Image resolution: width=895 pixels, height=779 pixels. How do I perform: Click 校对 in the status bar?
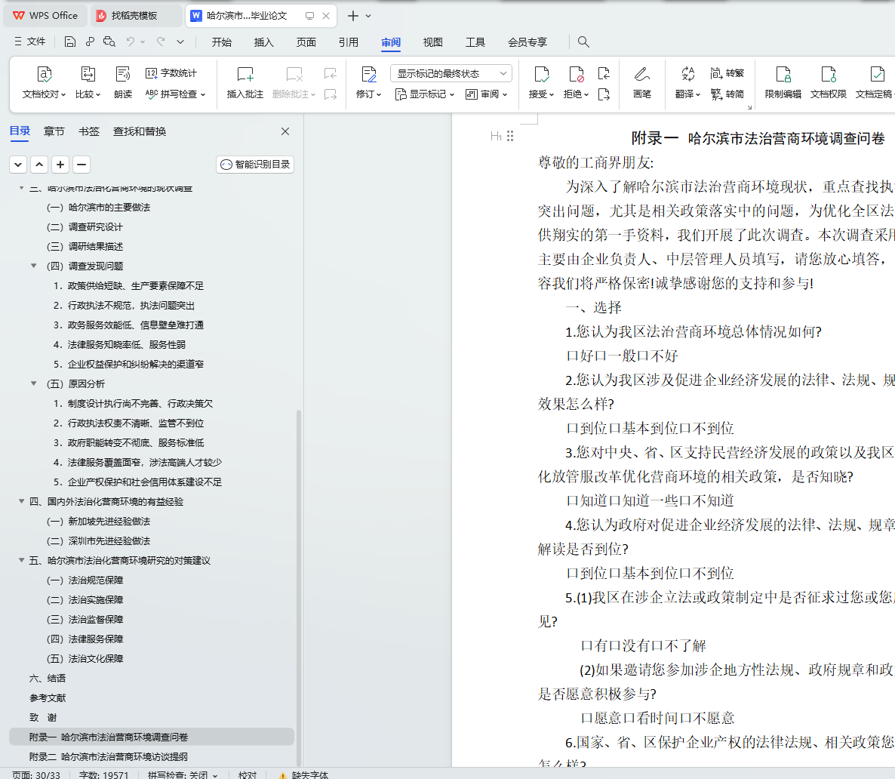point(248,774)
